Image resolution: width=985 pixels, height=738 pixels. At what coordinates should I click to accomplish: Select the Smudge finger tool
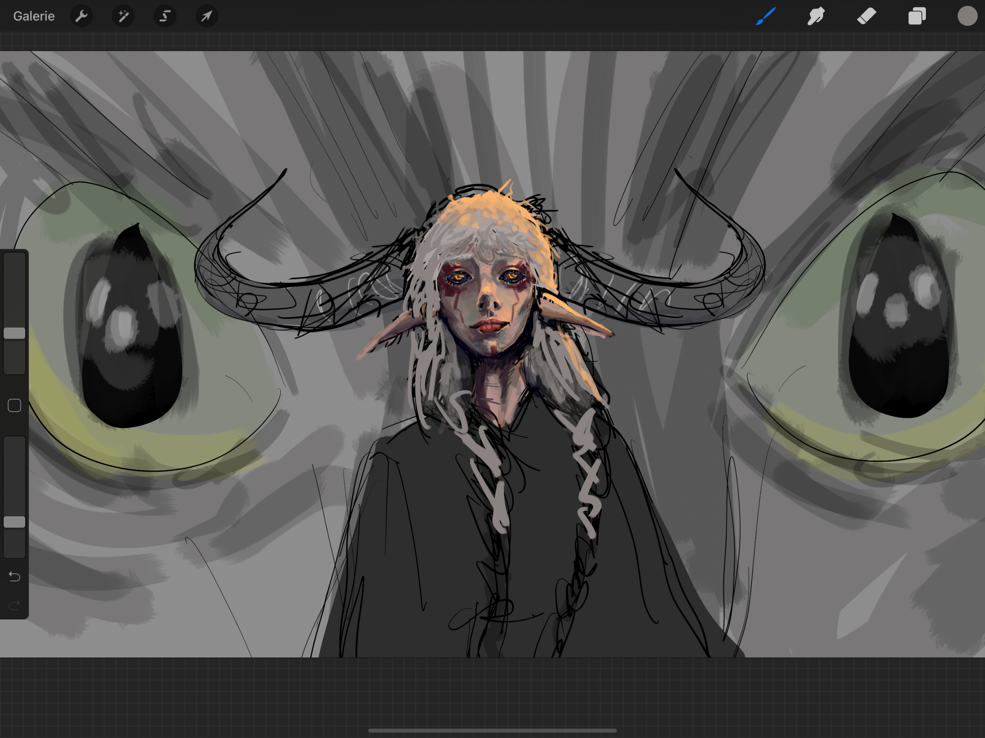tap(816, 17)
